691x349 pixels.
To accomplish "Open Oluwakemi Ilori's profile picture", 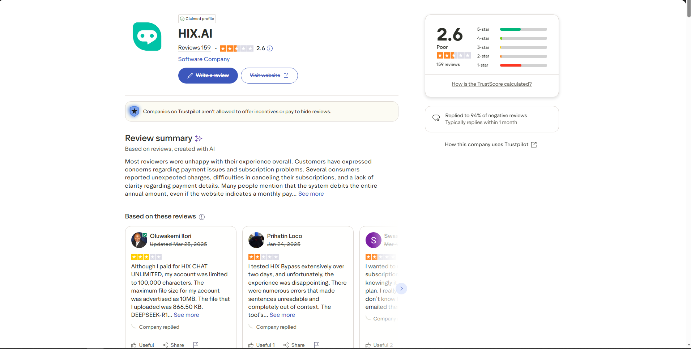I will coord(139,240).
